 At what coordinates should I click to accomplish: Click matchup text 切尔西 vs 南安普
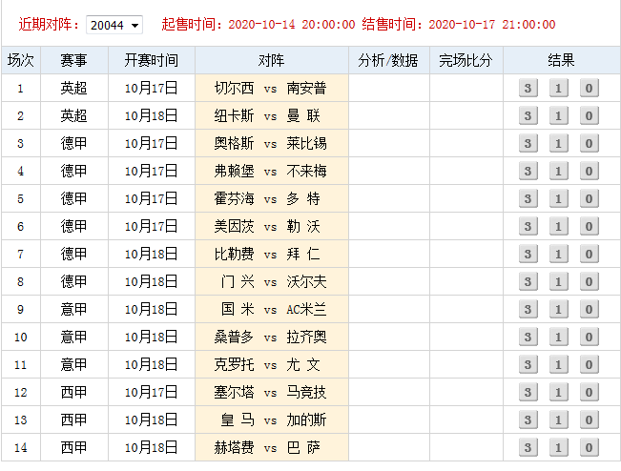pos(271,88)
